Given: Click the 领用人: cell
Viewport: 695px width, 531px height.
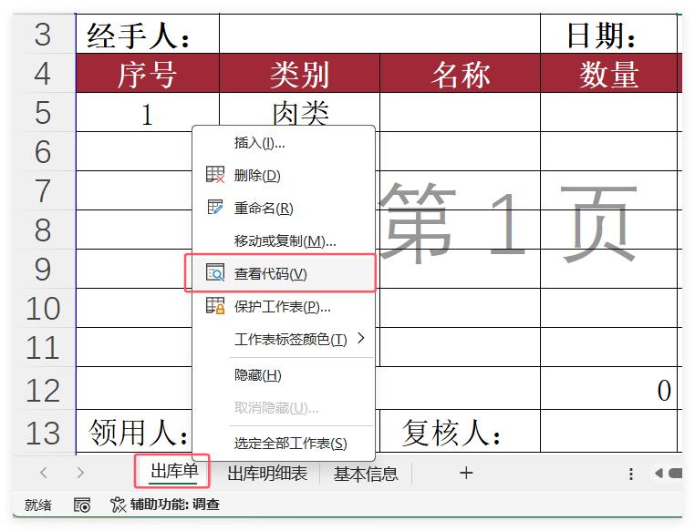Looking at the screenshot, I should (x=134, y=432).
